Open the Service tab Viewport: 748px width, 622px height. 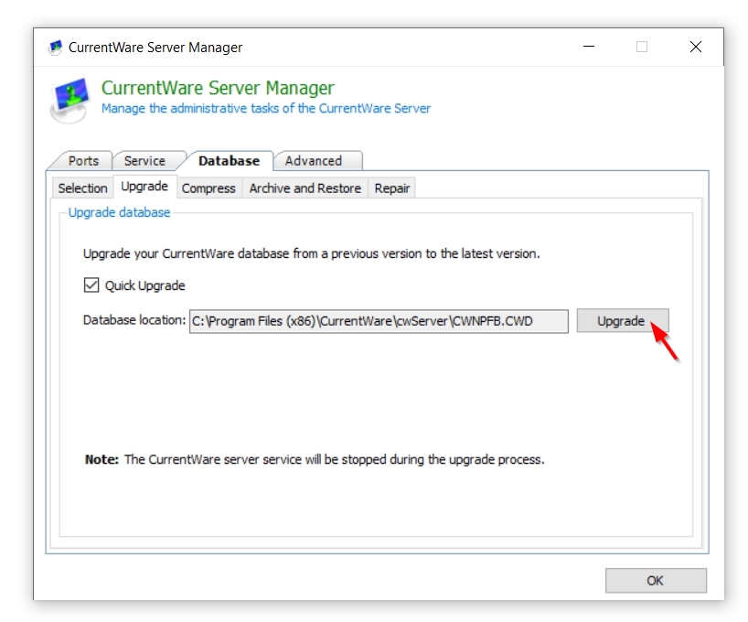pyautogui.click(x=144, y=161)
